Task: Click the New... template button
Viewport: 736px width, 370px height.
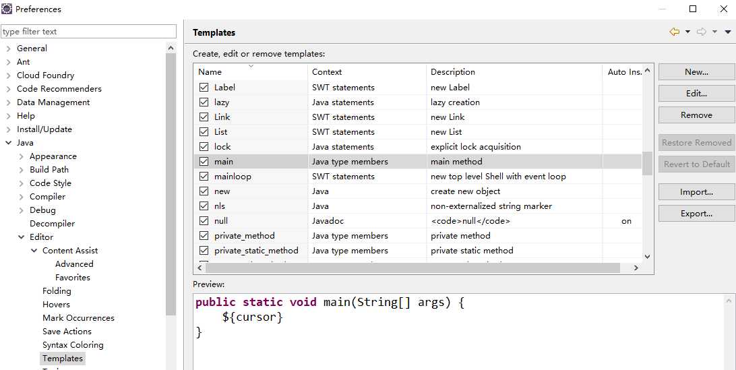Action: (696, 72)
